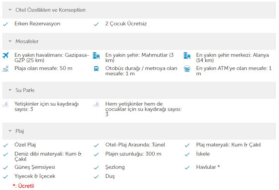This screenshot has width=279, height=190.
Task: Click the Plaj section header
Action: click(139, 131)
